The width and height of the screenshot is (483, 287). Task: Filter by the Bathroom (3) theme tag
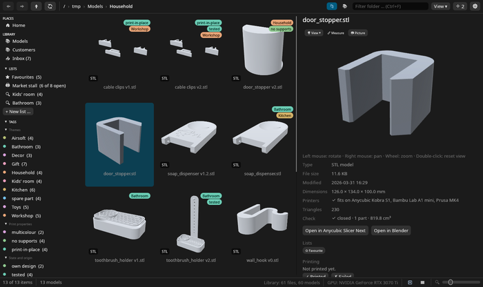pyautogui.click(x=26, y=146)
